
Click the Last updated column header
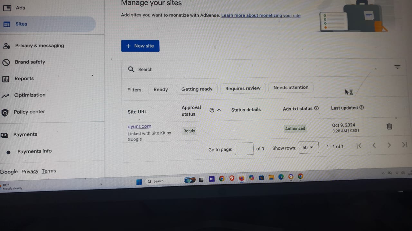pos(344,108)
